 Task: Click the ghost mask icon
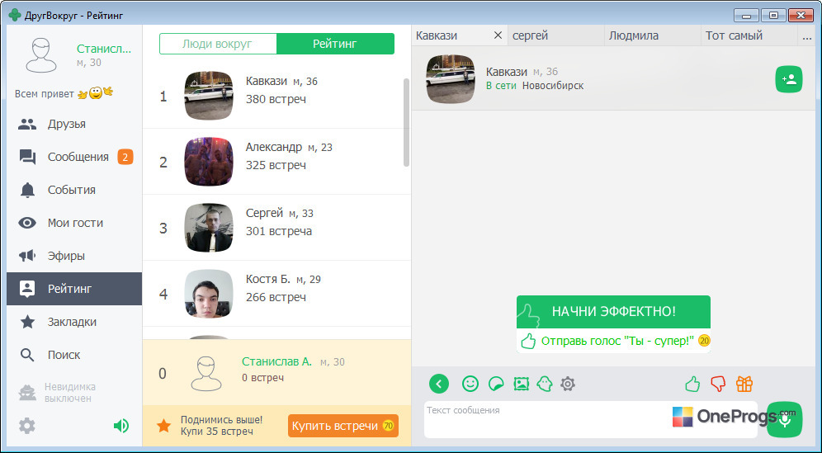tap(545, 385)
